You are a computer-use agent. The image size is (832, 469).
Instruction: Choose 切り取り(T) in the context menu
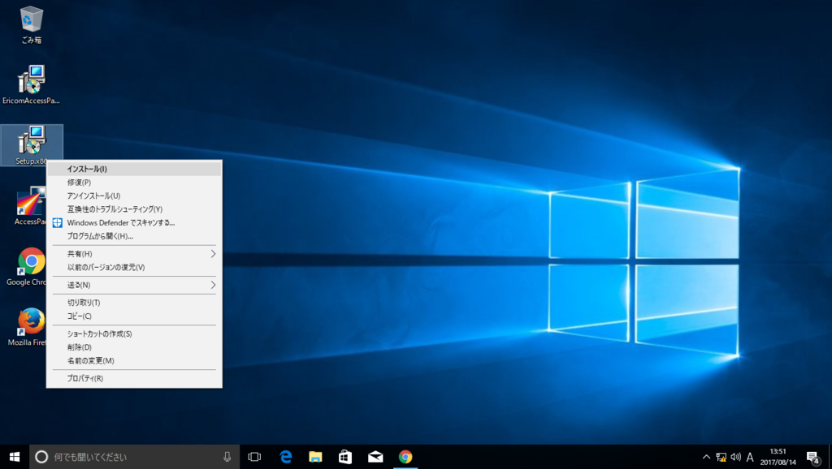coord(134,303)
